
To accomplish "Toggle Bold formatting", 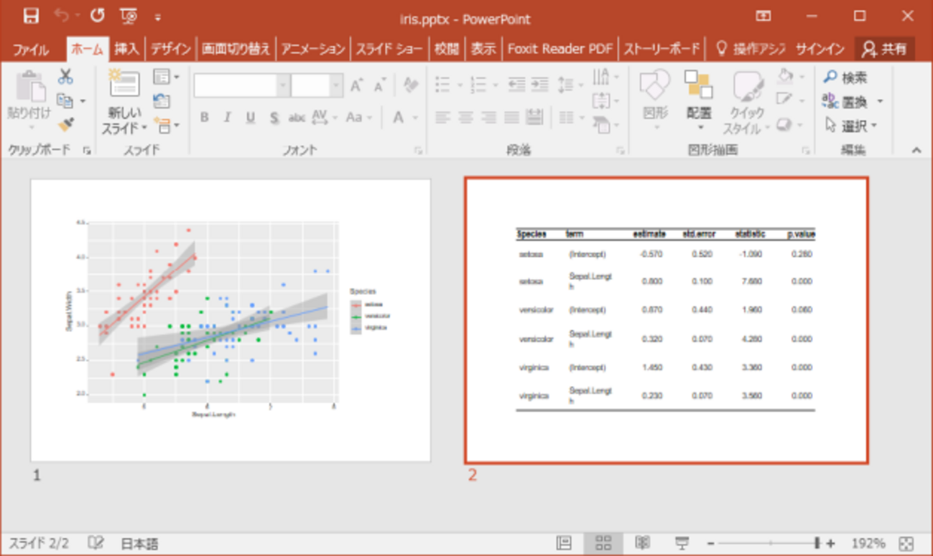I will coord(205,118).
